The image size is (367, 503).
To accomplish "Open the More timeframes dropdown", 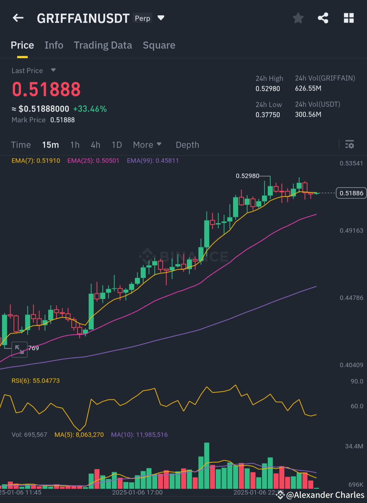I will point(147,145).
